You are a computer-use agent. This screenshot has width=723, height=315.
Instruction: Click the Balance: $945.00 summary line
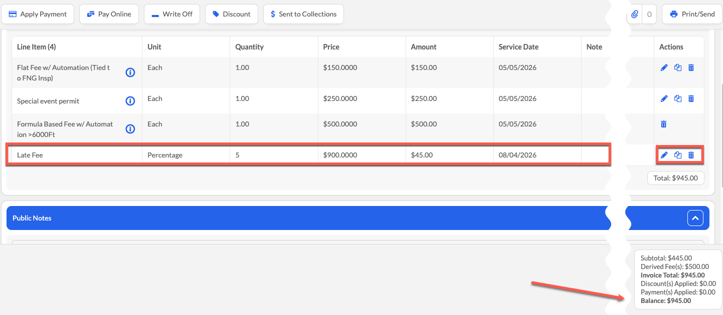click(x=666, y=300)
